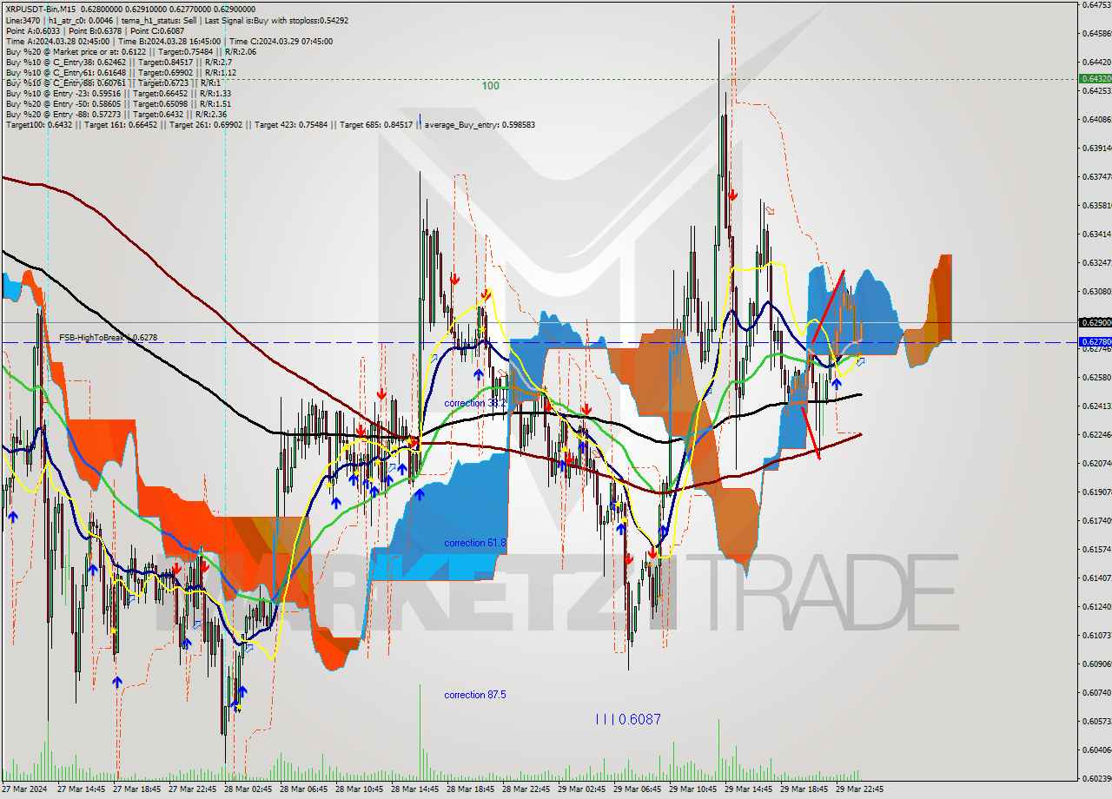
Task: Click the '27 Mar 18:45' time axis label
Action: click(x=136, y=789)
